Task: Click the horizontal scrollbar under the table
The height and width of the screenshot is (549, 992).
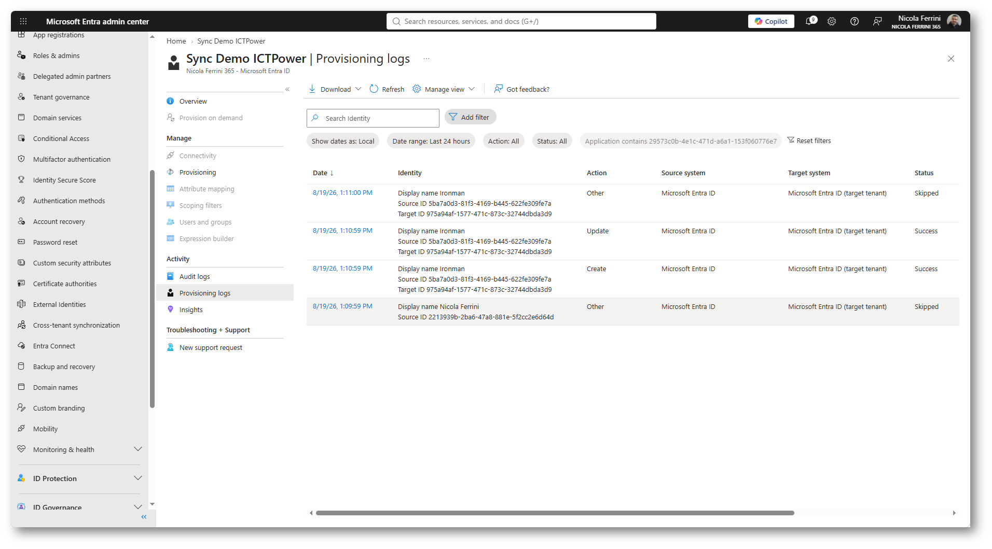Action: click(555, 513)
